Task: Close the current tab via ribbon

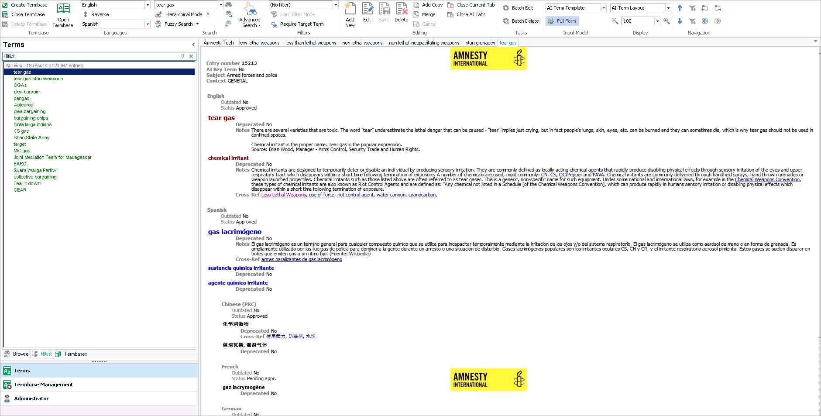Action: point(471,5)
